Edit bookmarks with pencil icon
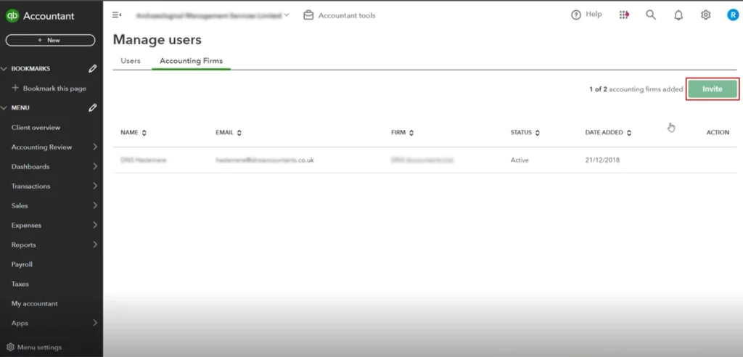Screen dimensions: 743x357 (x=92, y=69)
